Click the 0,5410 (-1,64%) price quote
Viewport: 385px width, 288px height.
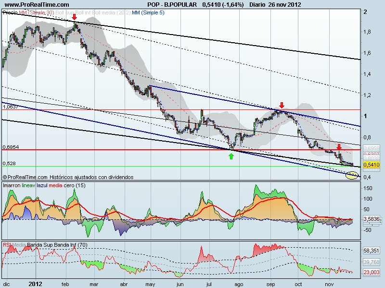[223, 4]
